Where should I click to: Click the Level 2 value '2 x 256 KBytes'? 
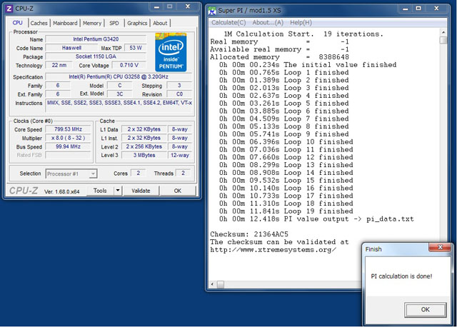(x=144, y=147)
